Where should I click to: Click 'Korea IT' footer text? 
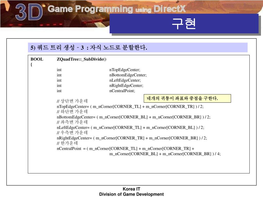pyautogui.click(x=131, y=189)
